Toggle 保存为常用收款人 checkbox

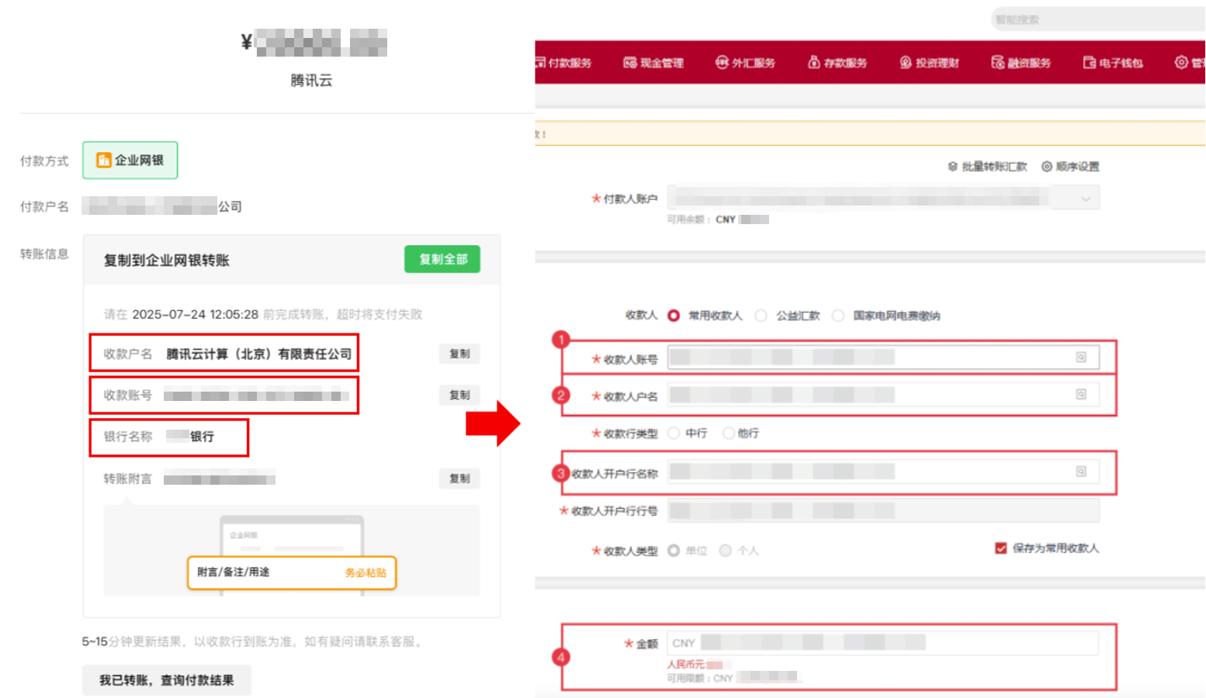1001,548
